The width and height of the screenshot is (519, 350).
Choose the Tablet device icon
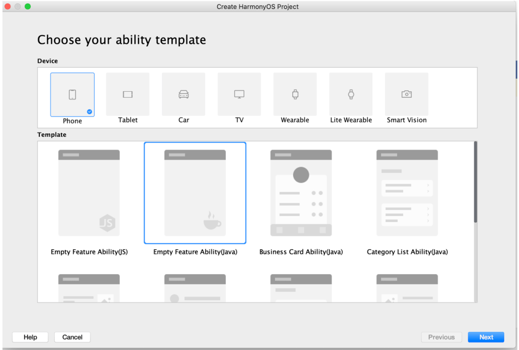pos(128,94)
